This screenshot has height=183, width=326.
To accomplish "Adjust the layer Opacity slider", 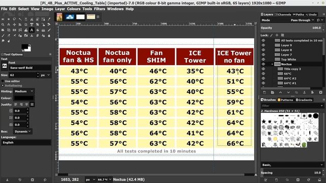I will click(x=291, y=28).
